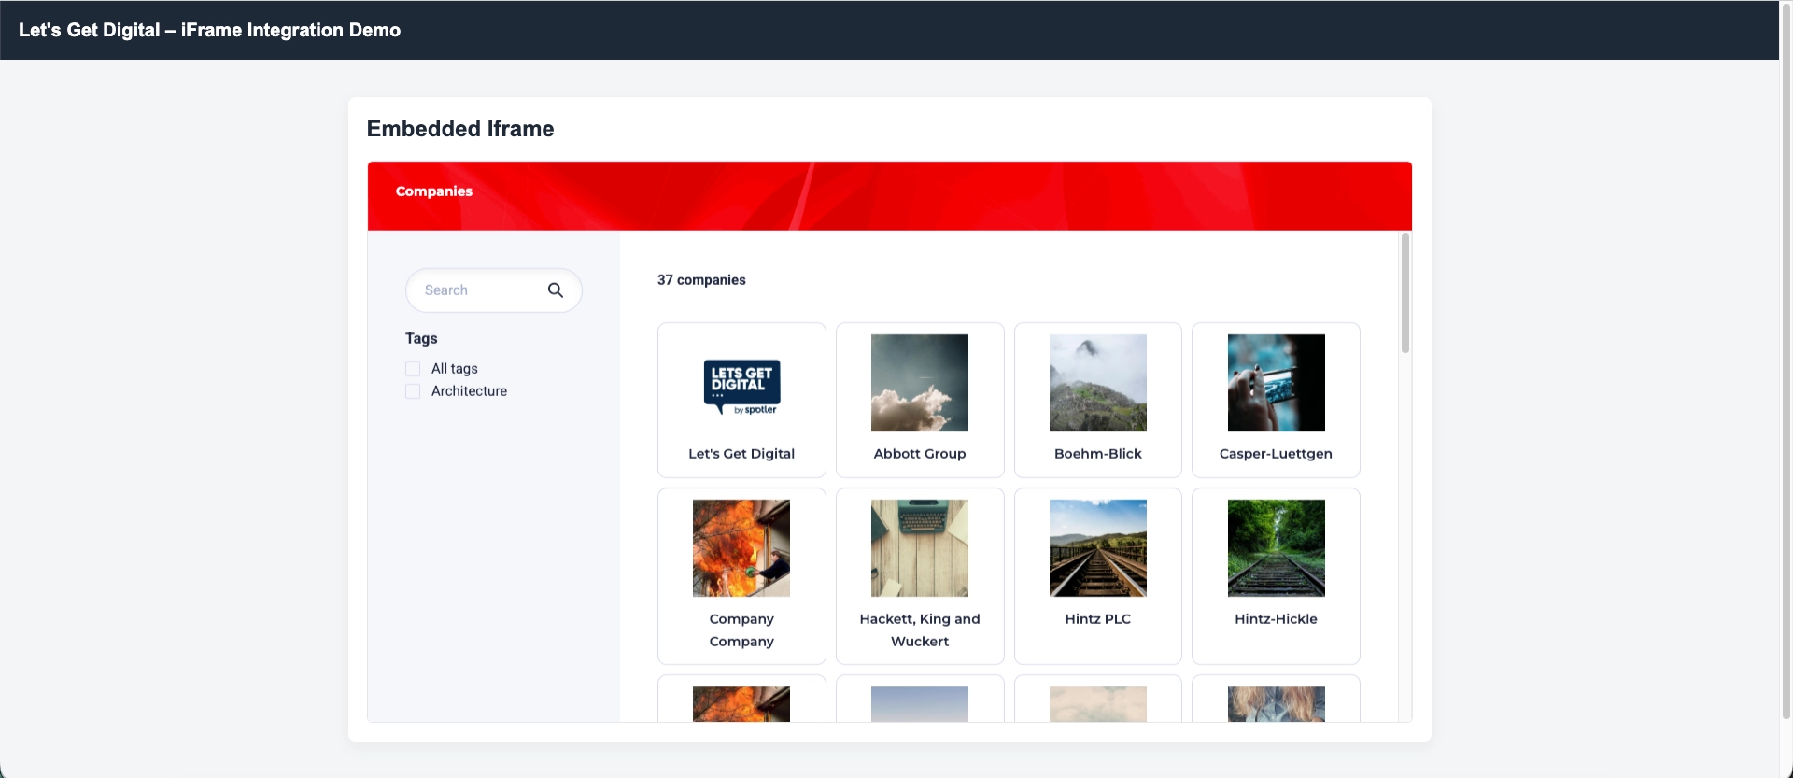Open the Company Company fire image

point(741,548)
